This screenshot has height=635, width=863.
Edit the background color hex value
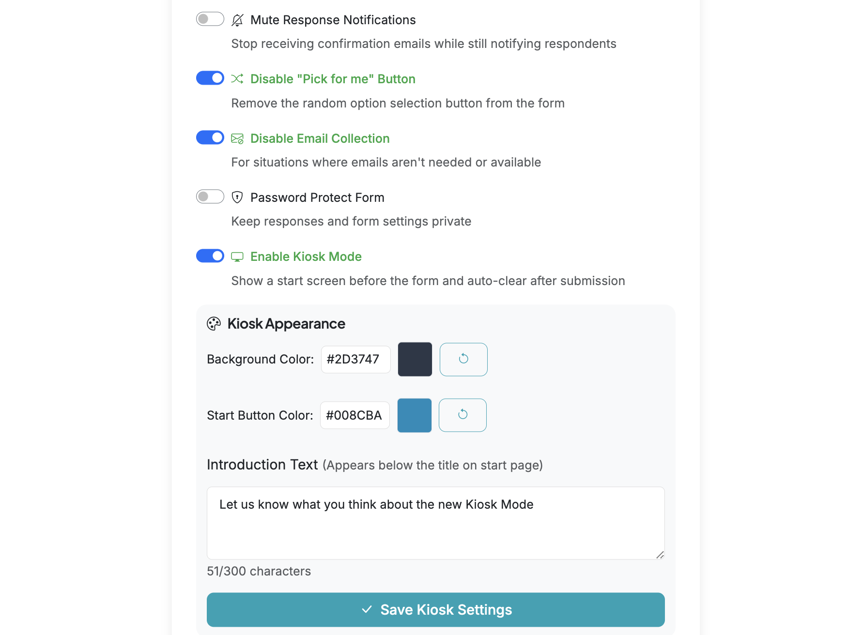pyautogui.click(x=355, y=359)
